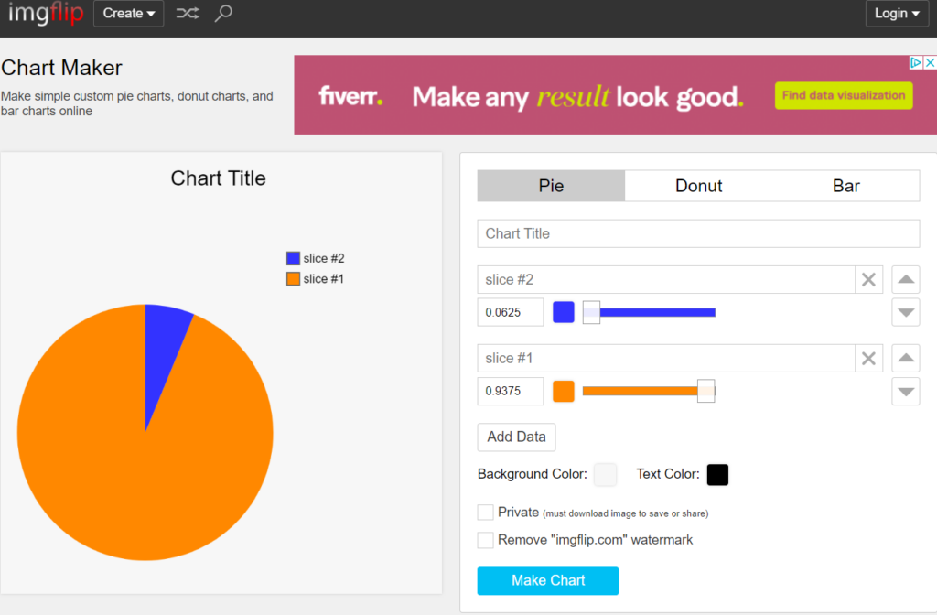
Task: Select the Pie chart tab
Action: coord(550,185)
